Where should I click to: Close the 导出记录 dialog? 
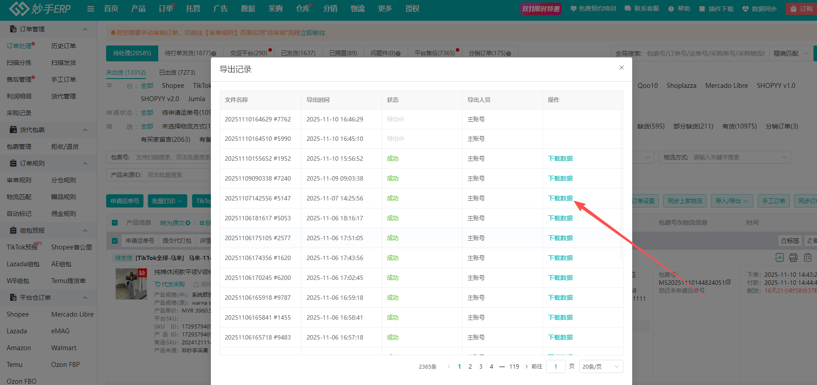pyautogui.click(x=621, y=68)
